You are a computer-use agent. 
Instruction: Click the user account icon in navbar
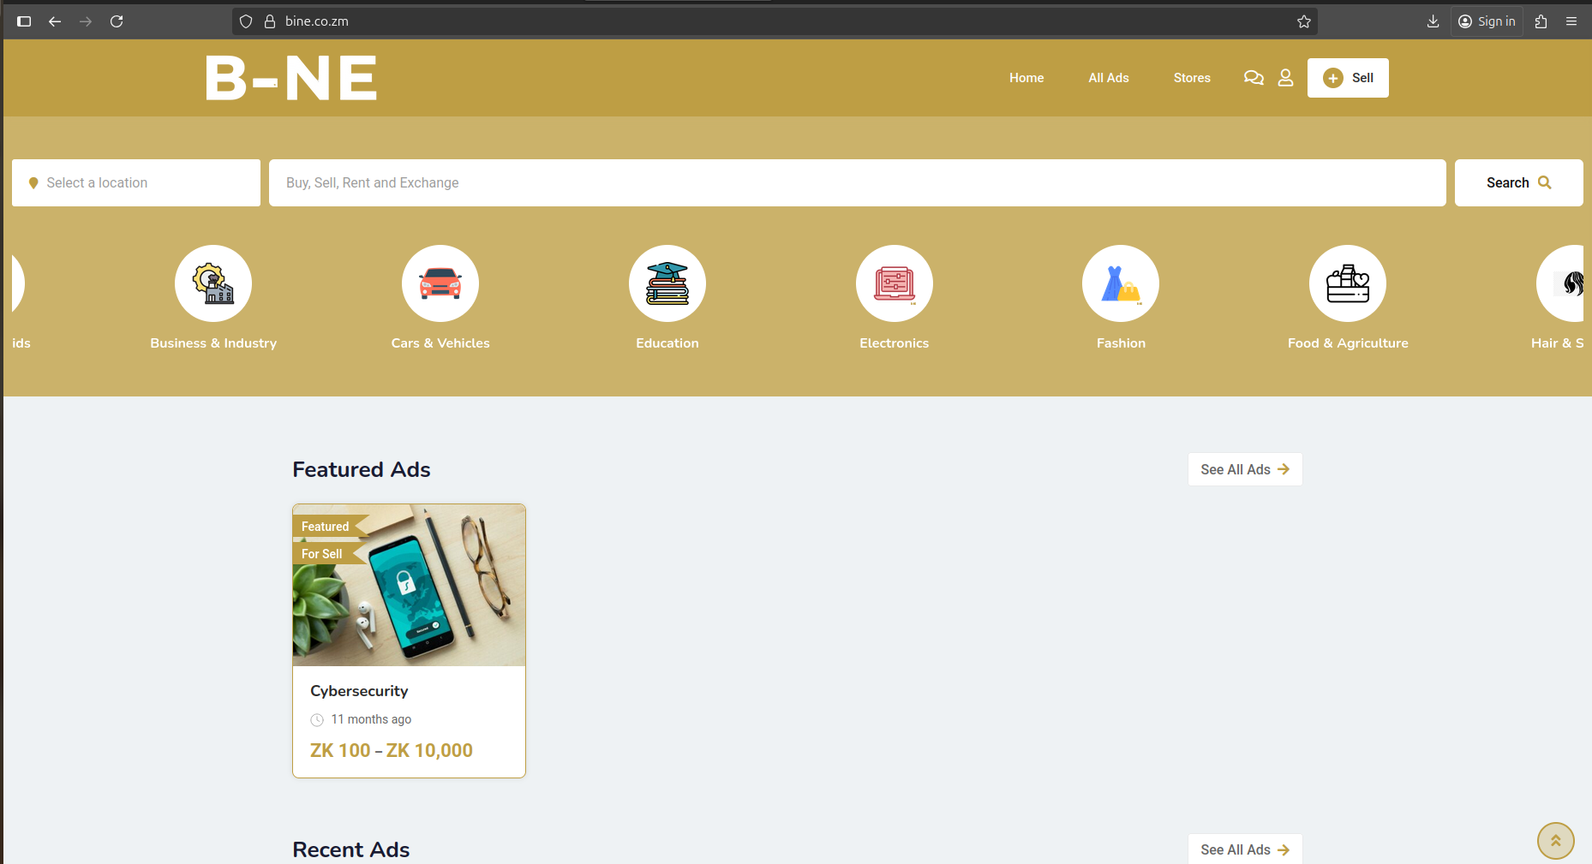1285,77
